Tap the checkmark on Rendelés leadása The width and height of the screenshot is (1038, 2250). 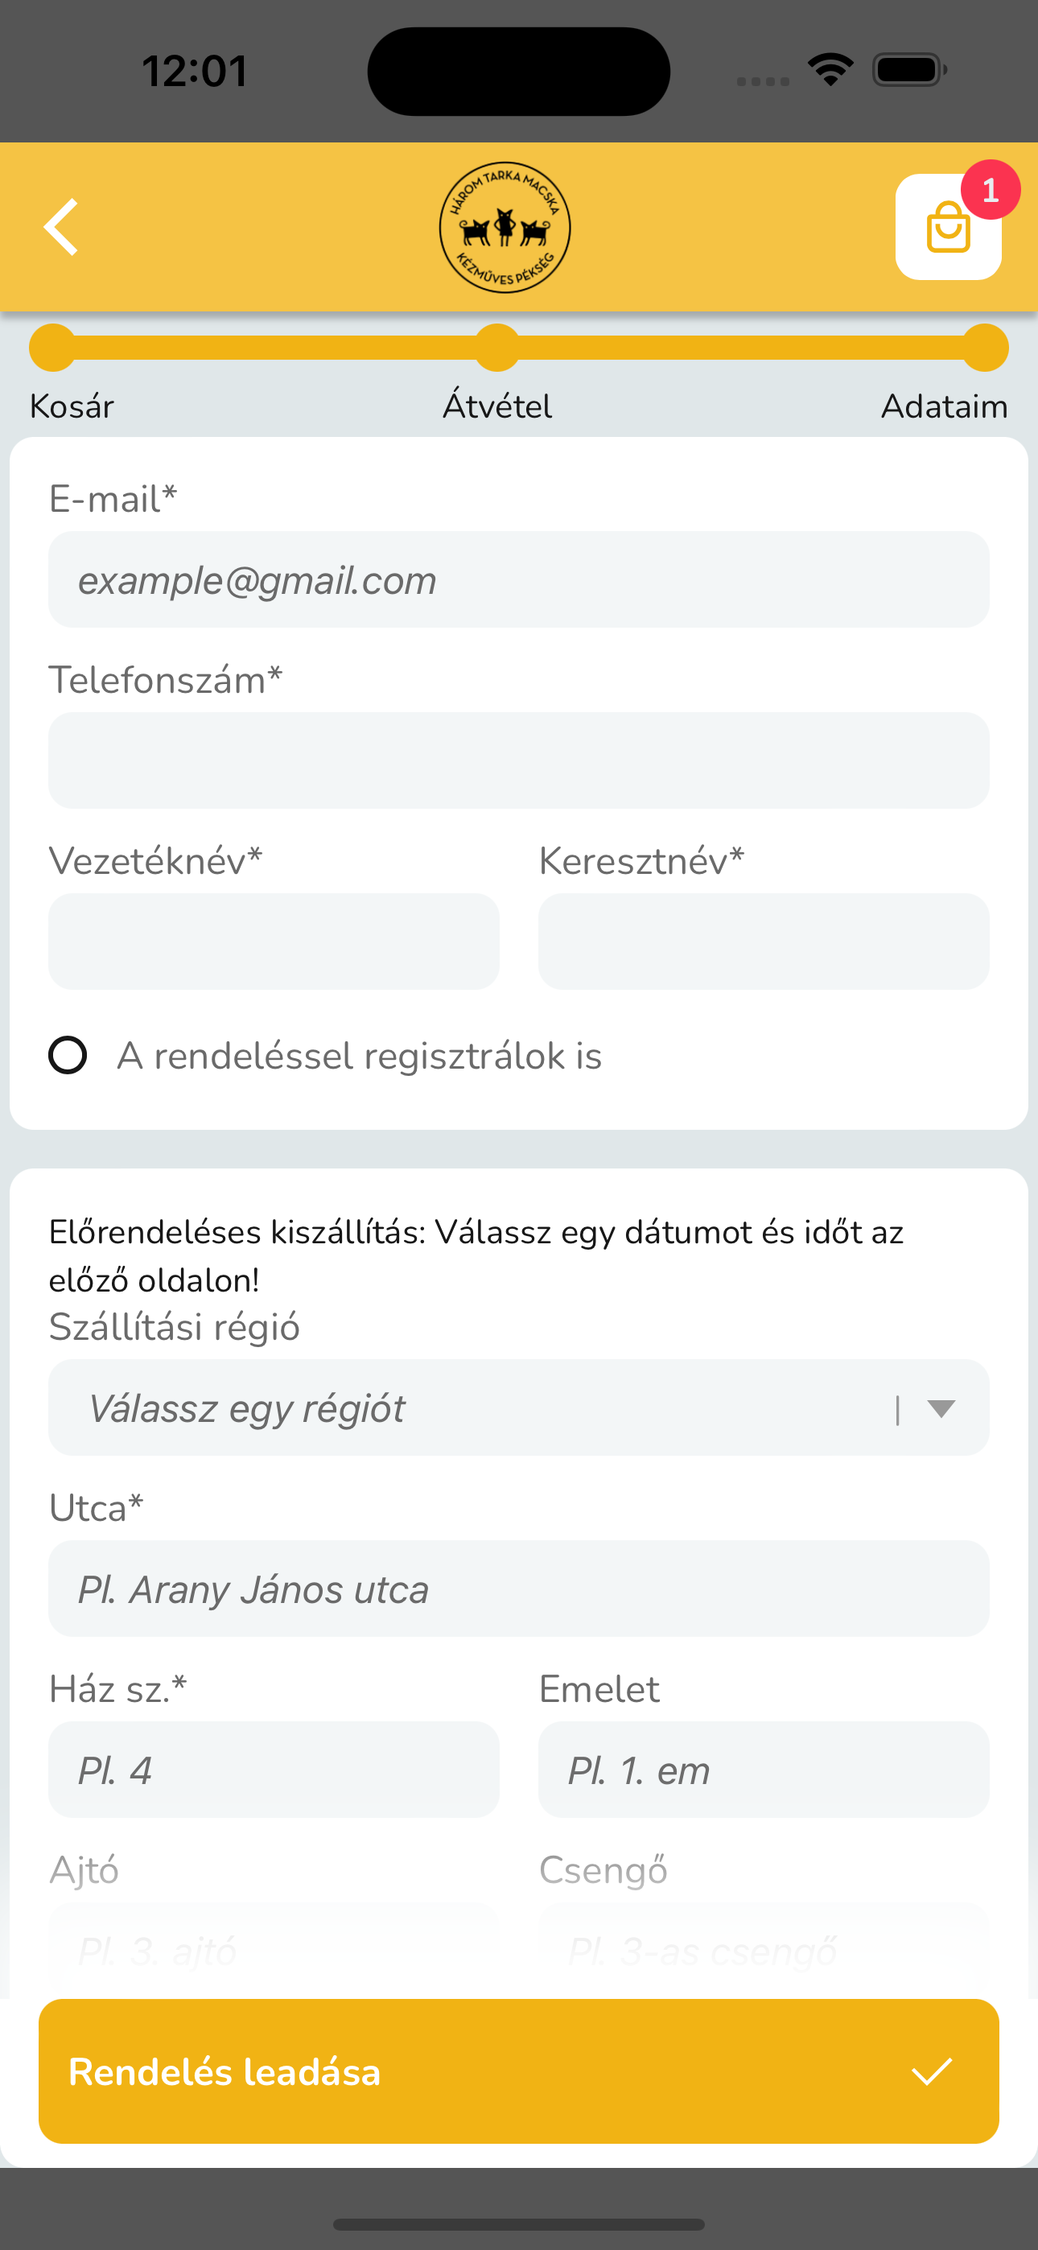(x=932, y=2071)
